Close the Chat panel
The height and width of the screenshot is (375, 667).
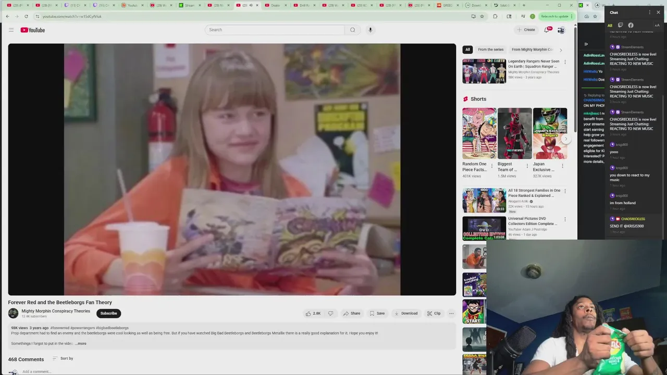click(x=658, y=12)
